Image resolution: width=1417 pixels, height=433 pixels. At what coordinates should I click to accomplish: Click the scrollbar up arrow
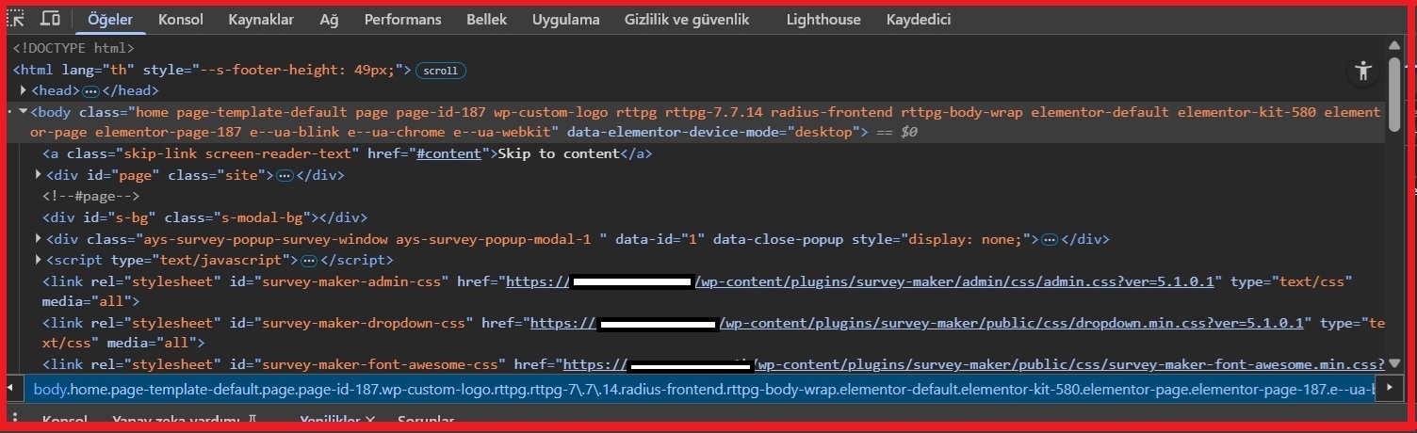pyautogui.click(x=1393, y=44)
